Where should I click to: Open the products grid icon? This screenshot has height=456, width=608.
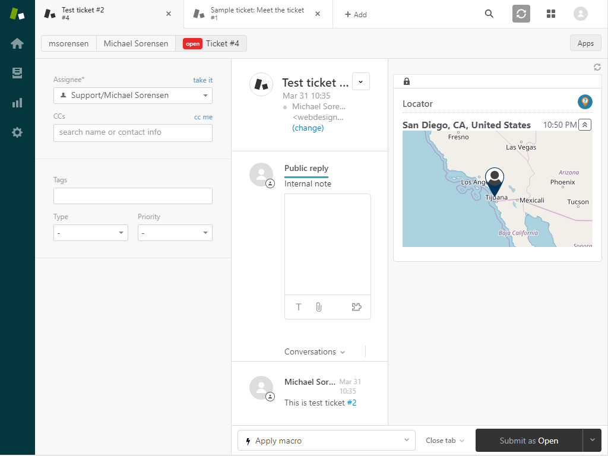coord(551,14)
